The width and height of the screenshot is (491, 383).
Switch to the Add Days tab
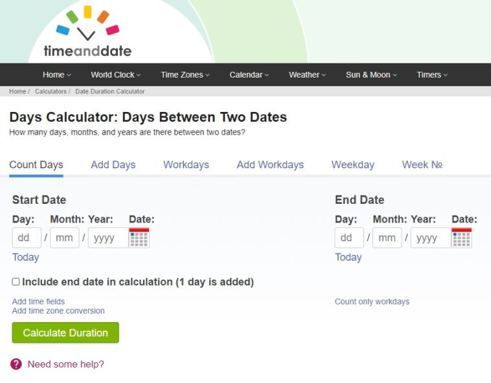(113, 164)
